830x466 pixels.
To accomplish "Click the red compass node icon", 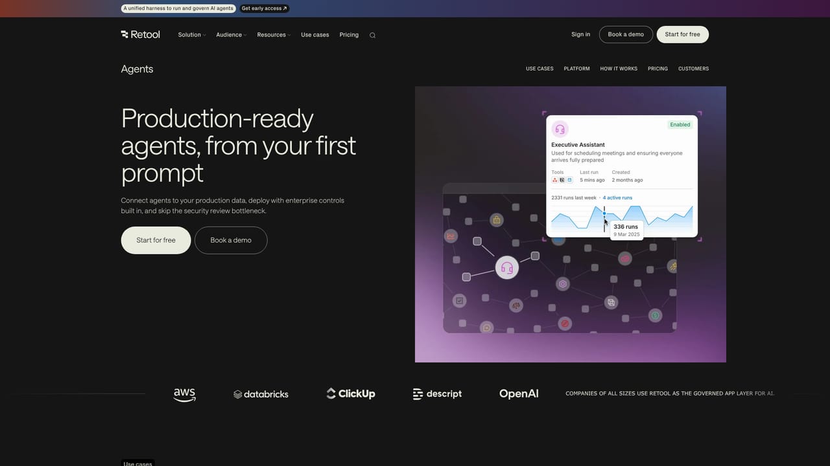I will [x=565, y=323].
